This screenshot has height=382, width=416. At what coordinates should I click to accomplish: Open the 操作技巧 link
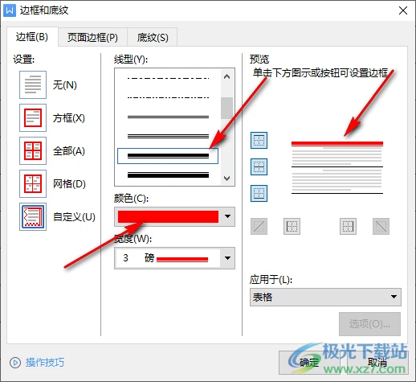(45, 363)
